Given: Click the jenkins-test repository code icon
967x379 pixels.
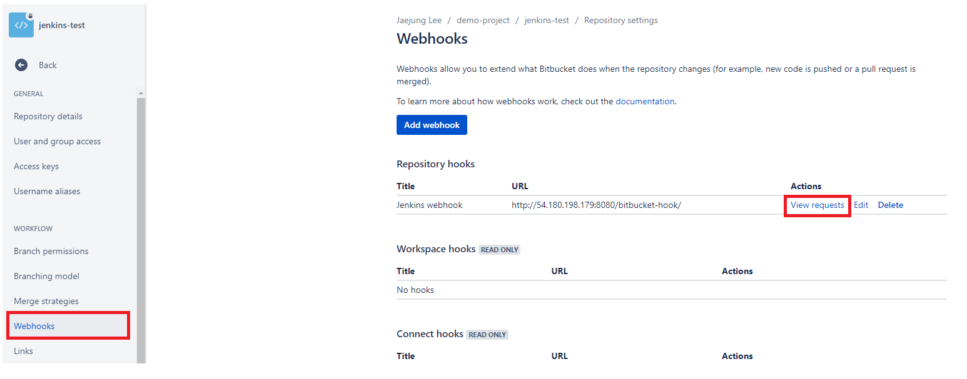Looking at the screenshot, I should (x=21, y=25).
